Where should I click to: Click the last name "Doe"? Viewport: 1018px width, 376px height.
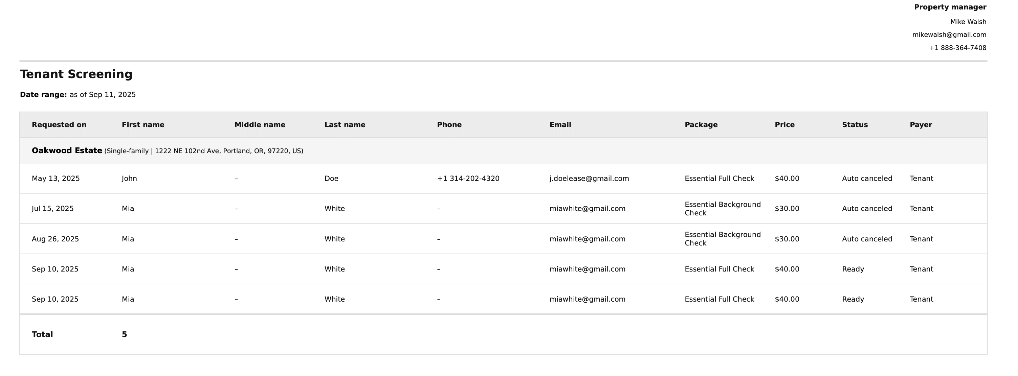331,179
